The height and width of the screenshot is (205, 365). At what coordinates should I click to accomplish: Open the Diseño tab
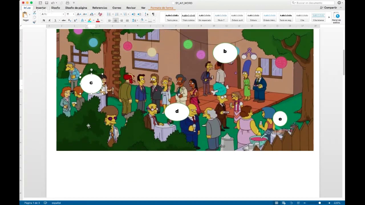[56, 8]
